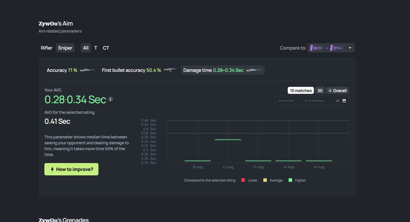
Task: Open the Compare to rating dropdown arrow
Action: click(350, 48)
